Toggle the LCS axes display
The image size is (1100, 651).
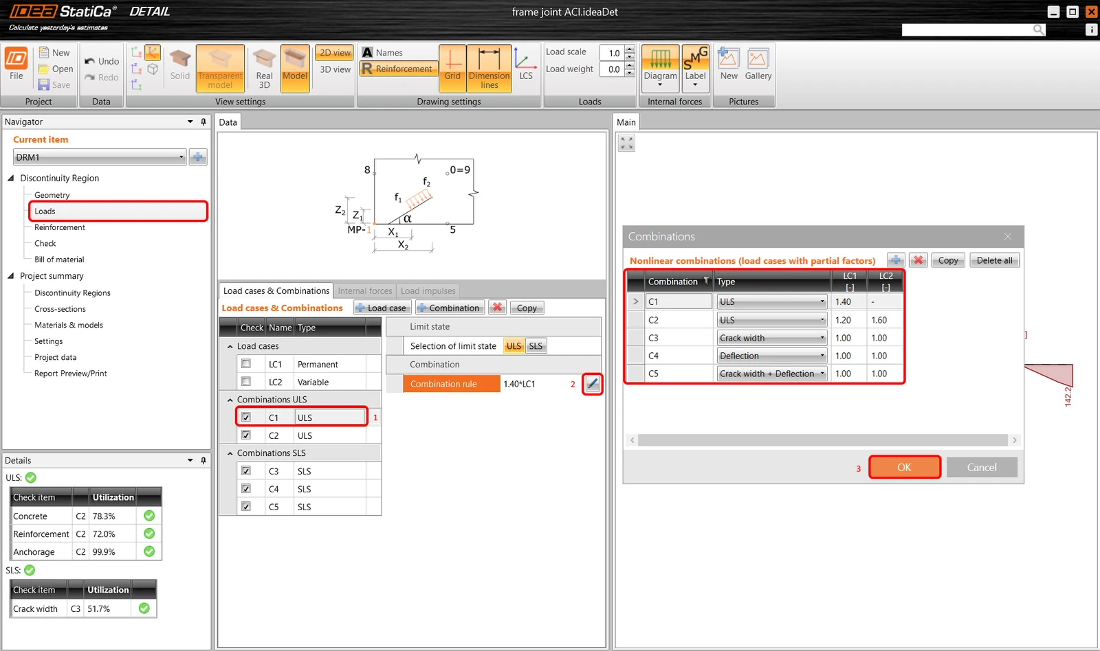click(526, 65)
